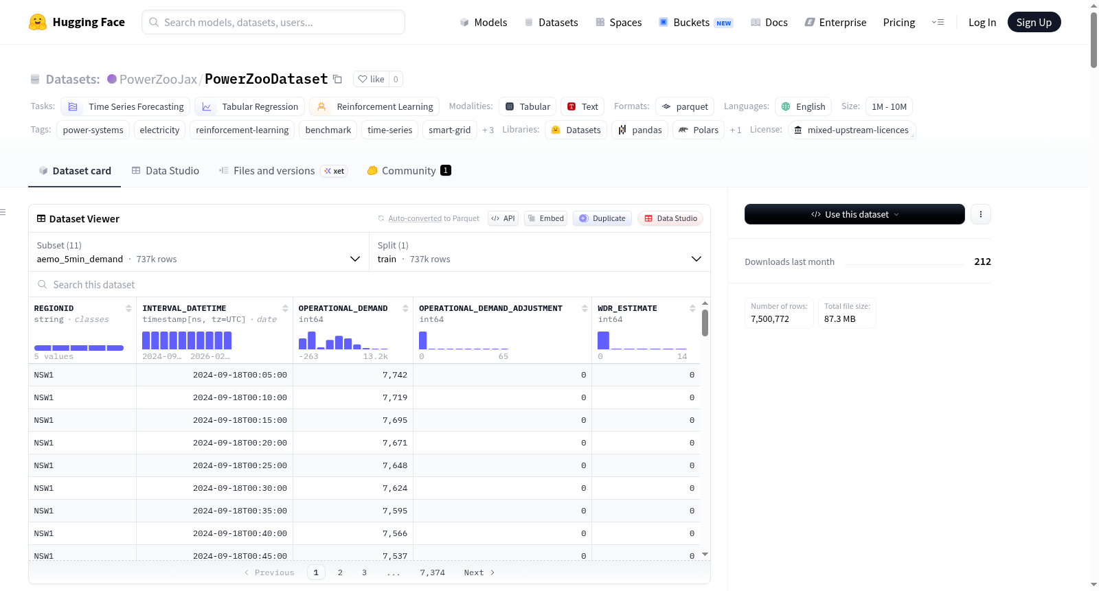The height and width of the screenshot is (591, 1099).
Task: Copy the PowerZooDataset name with the copy icon
Action: pyautogui.click(x=337, y=79)
